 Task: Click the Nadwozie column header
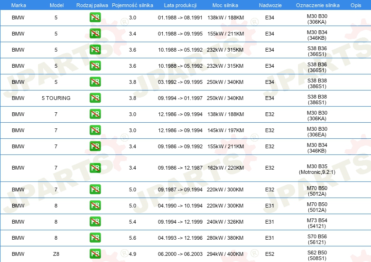click(270, 5)
